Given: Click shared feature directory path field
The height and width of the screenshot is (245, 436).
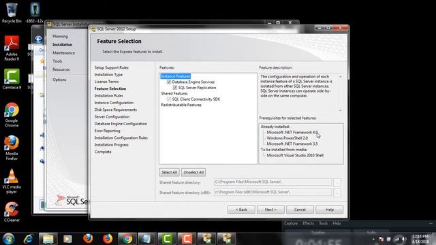Looking at the screenshot, I should [272, 182].
